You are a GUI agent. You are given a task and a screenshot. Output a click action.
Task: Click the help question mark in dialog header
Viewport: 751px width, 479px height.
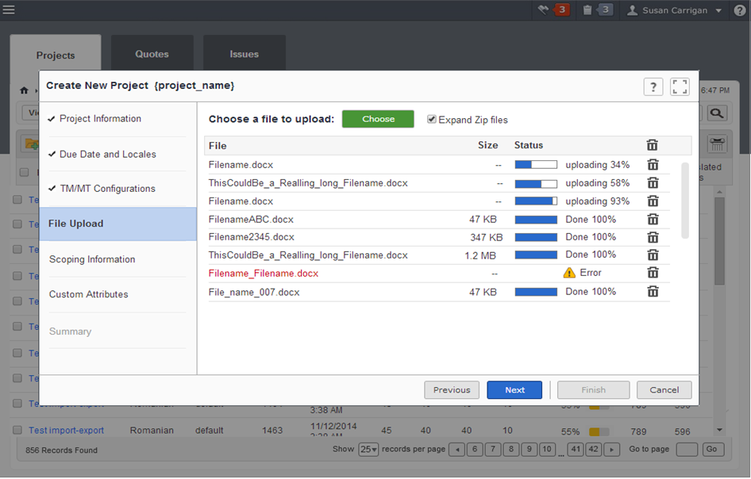653,87
